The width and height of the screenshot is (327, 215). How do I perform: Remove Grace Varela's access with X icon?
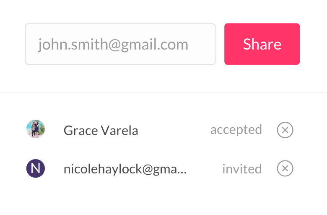pos(285,130)
